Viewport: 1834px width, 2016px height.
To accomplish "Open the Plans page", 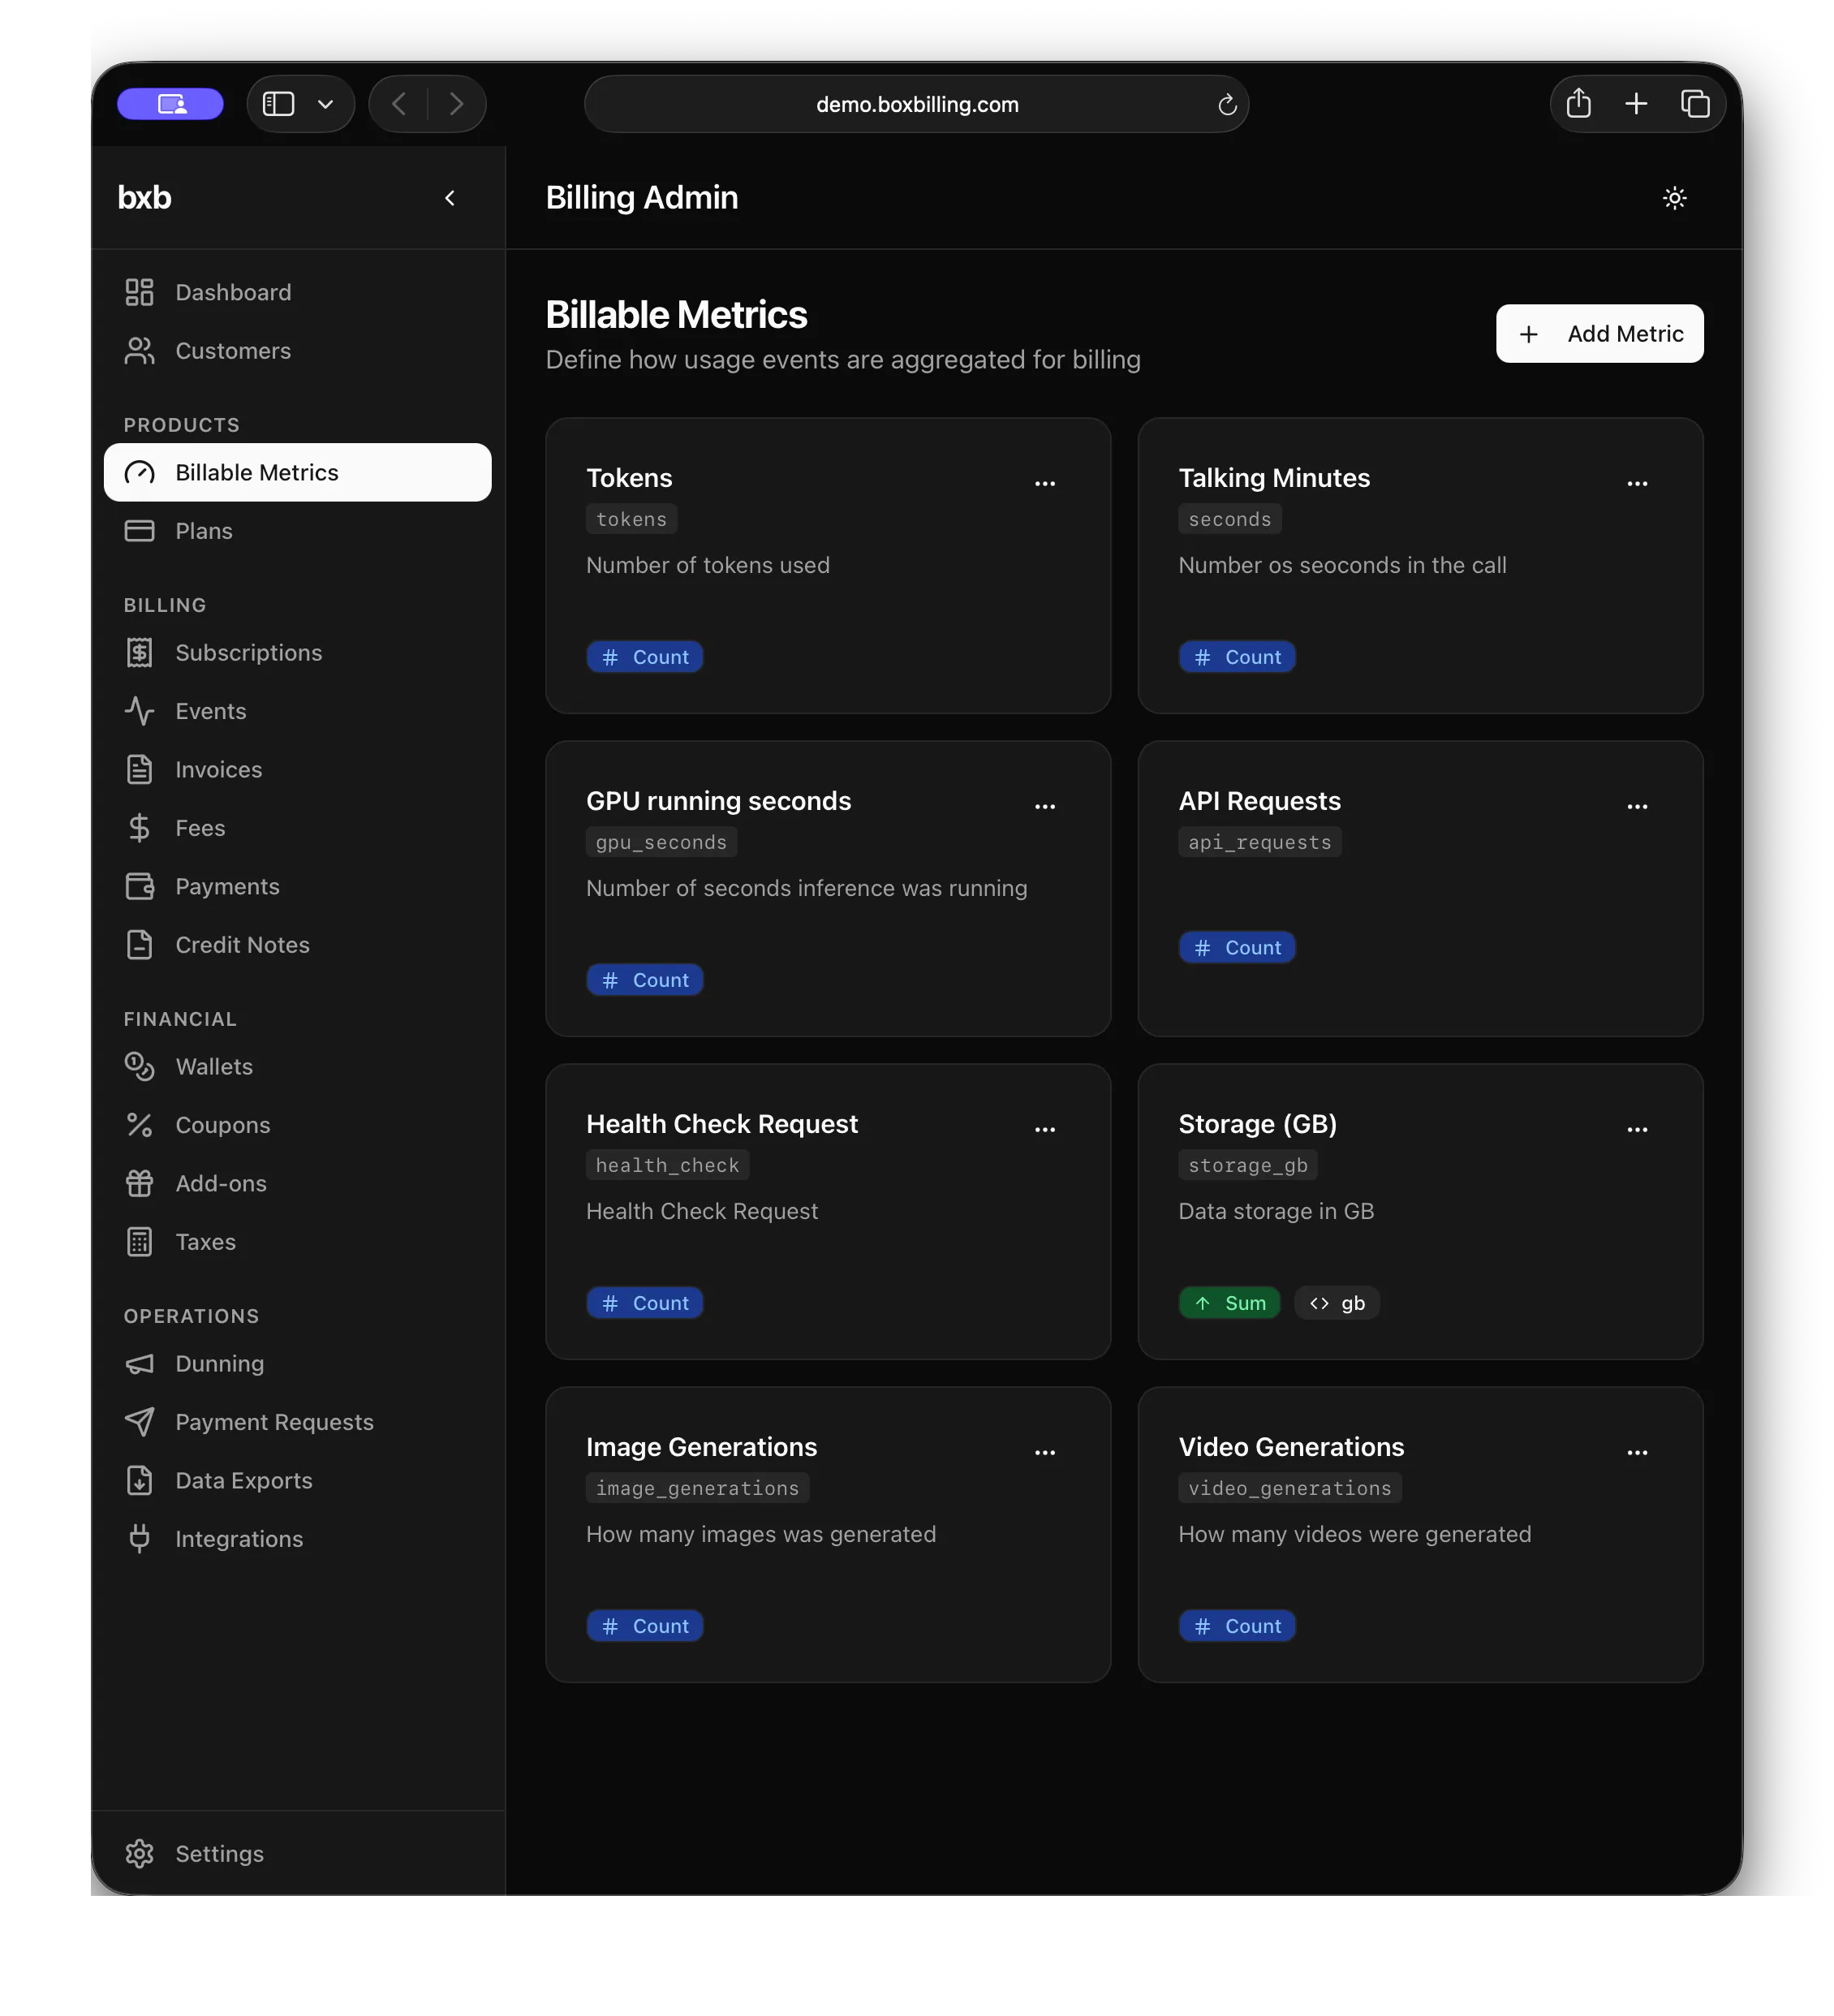I will [x=204, y=531].
